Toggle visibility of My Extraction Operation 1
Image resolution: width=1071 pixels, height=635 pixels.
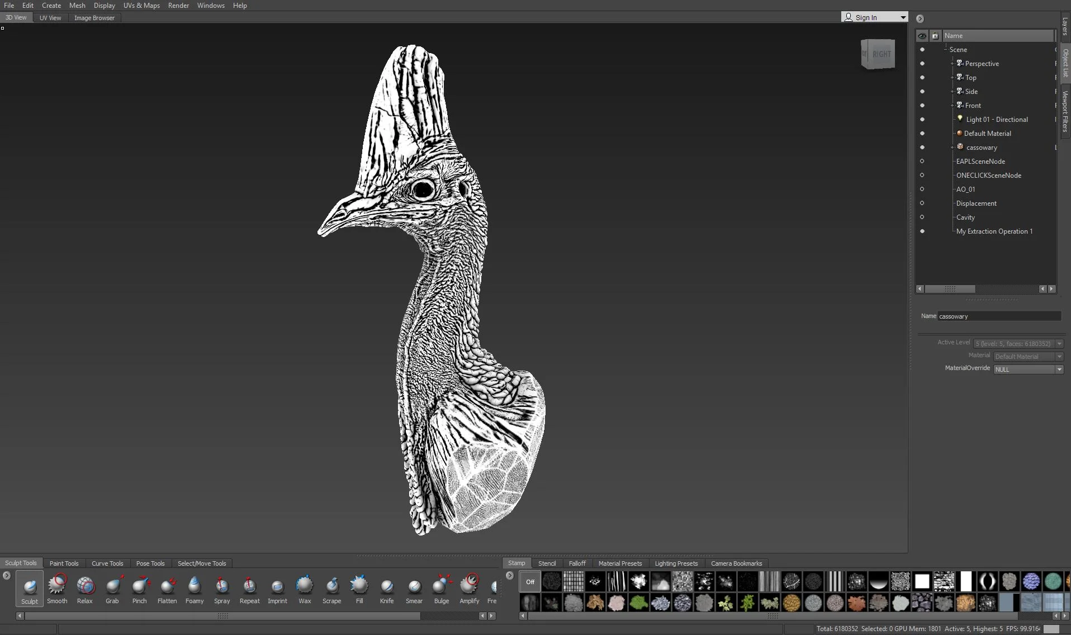coord(922,231)
